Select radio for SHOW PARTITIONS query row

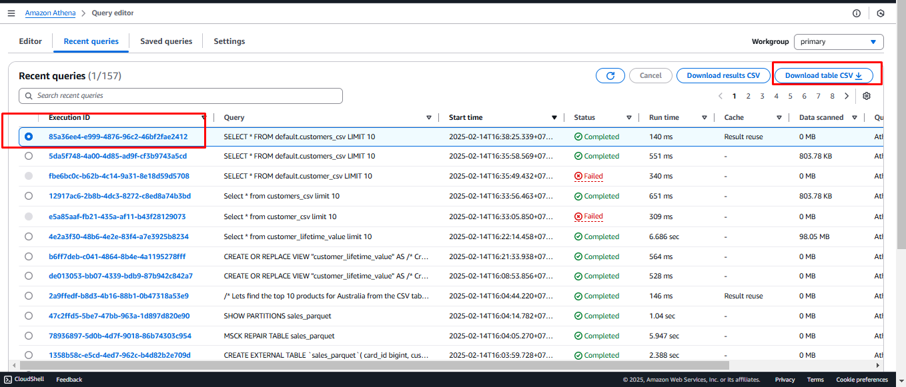(29, 316)
